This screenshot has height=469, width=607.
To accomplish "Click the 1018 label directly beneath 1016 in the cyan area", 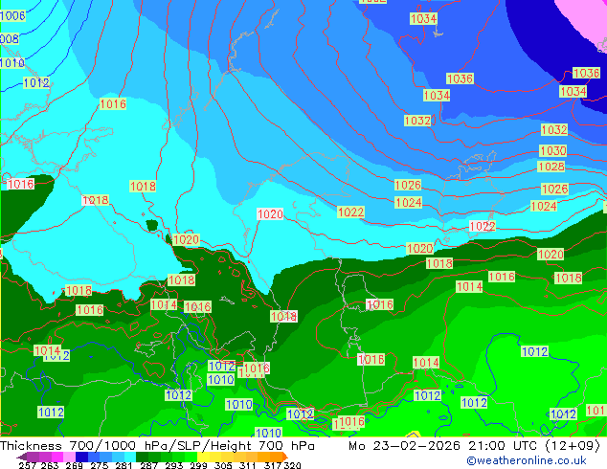I will tap(143, 186).
